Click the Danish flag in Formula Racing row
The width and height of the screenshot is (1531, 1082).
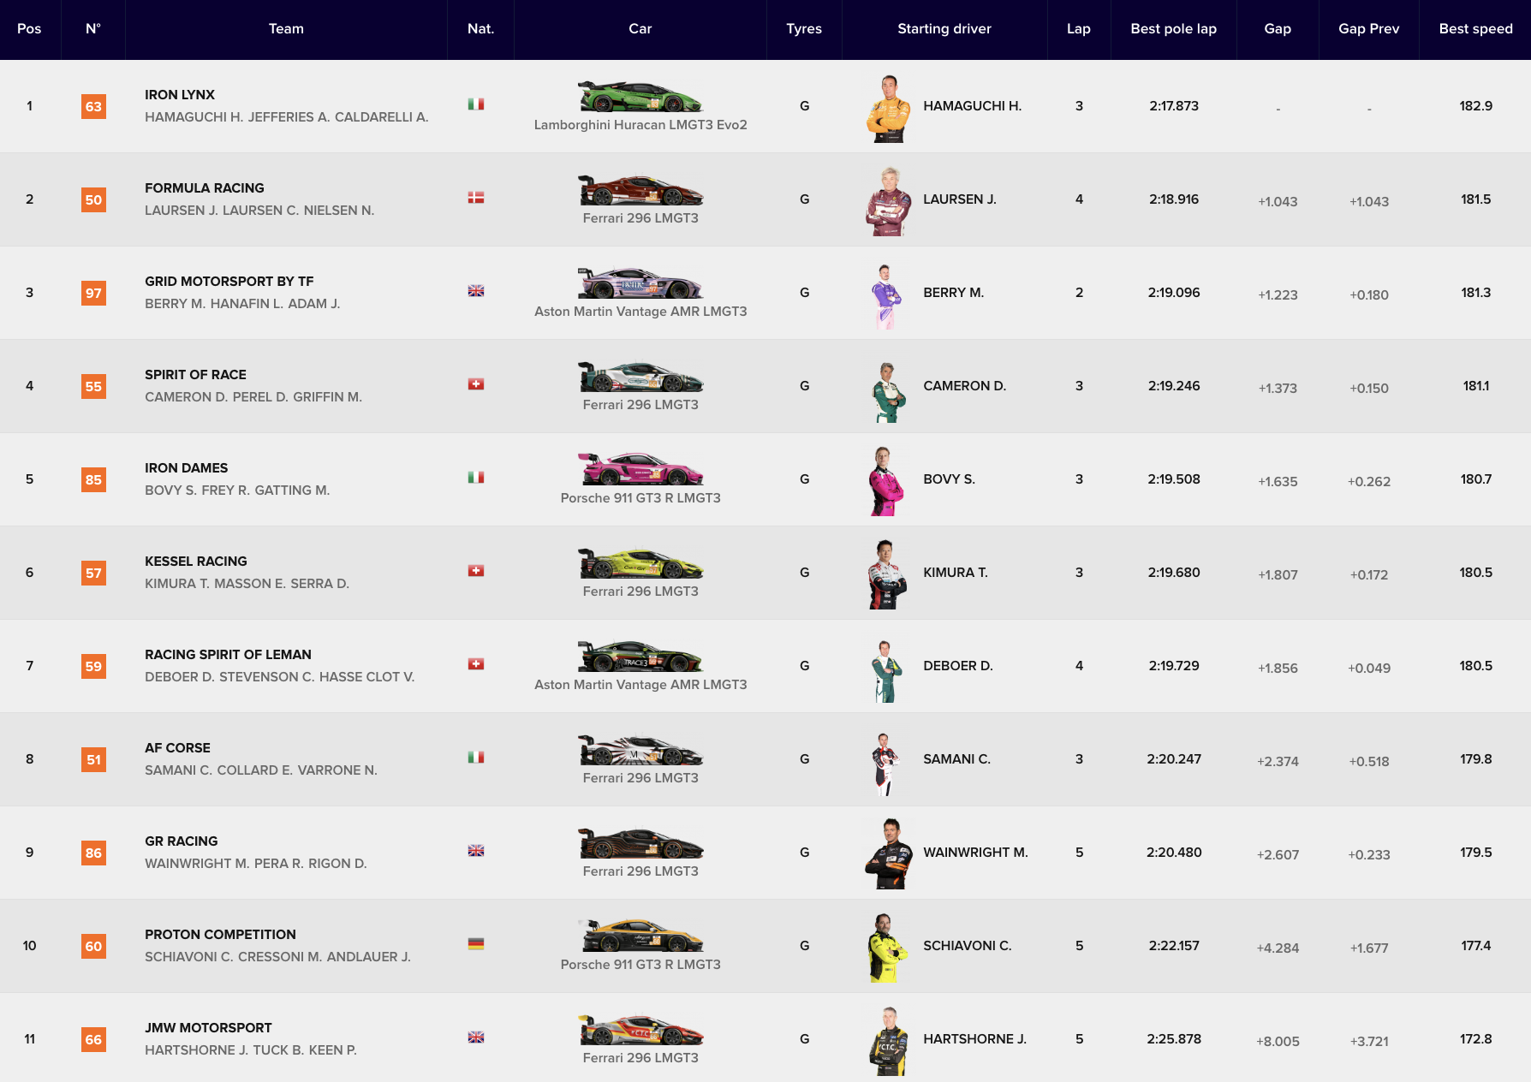tap(476, 198)
